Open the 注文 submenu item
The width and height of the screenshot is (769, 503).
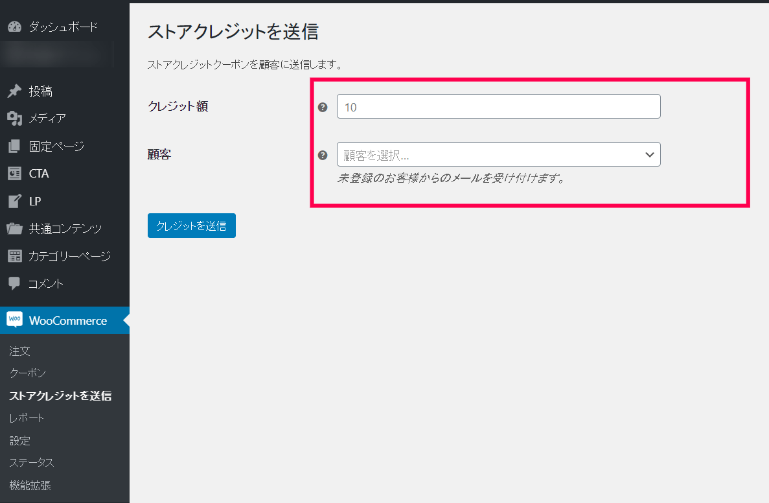click(x=20, y=351)
